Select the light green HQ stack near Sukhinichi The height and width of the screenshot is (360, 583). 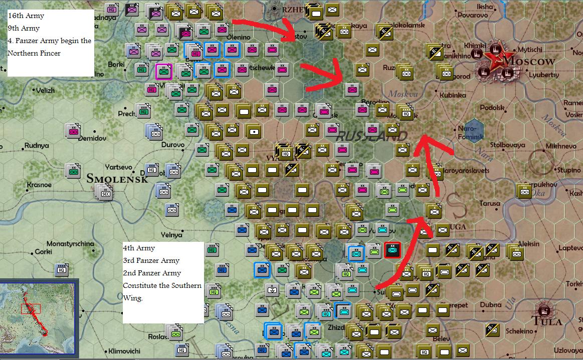point(345,272)
